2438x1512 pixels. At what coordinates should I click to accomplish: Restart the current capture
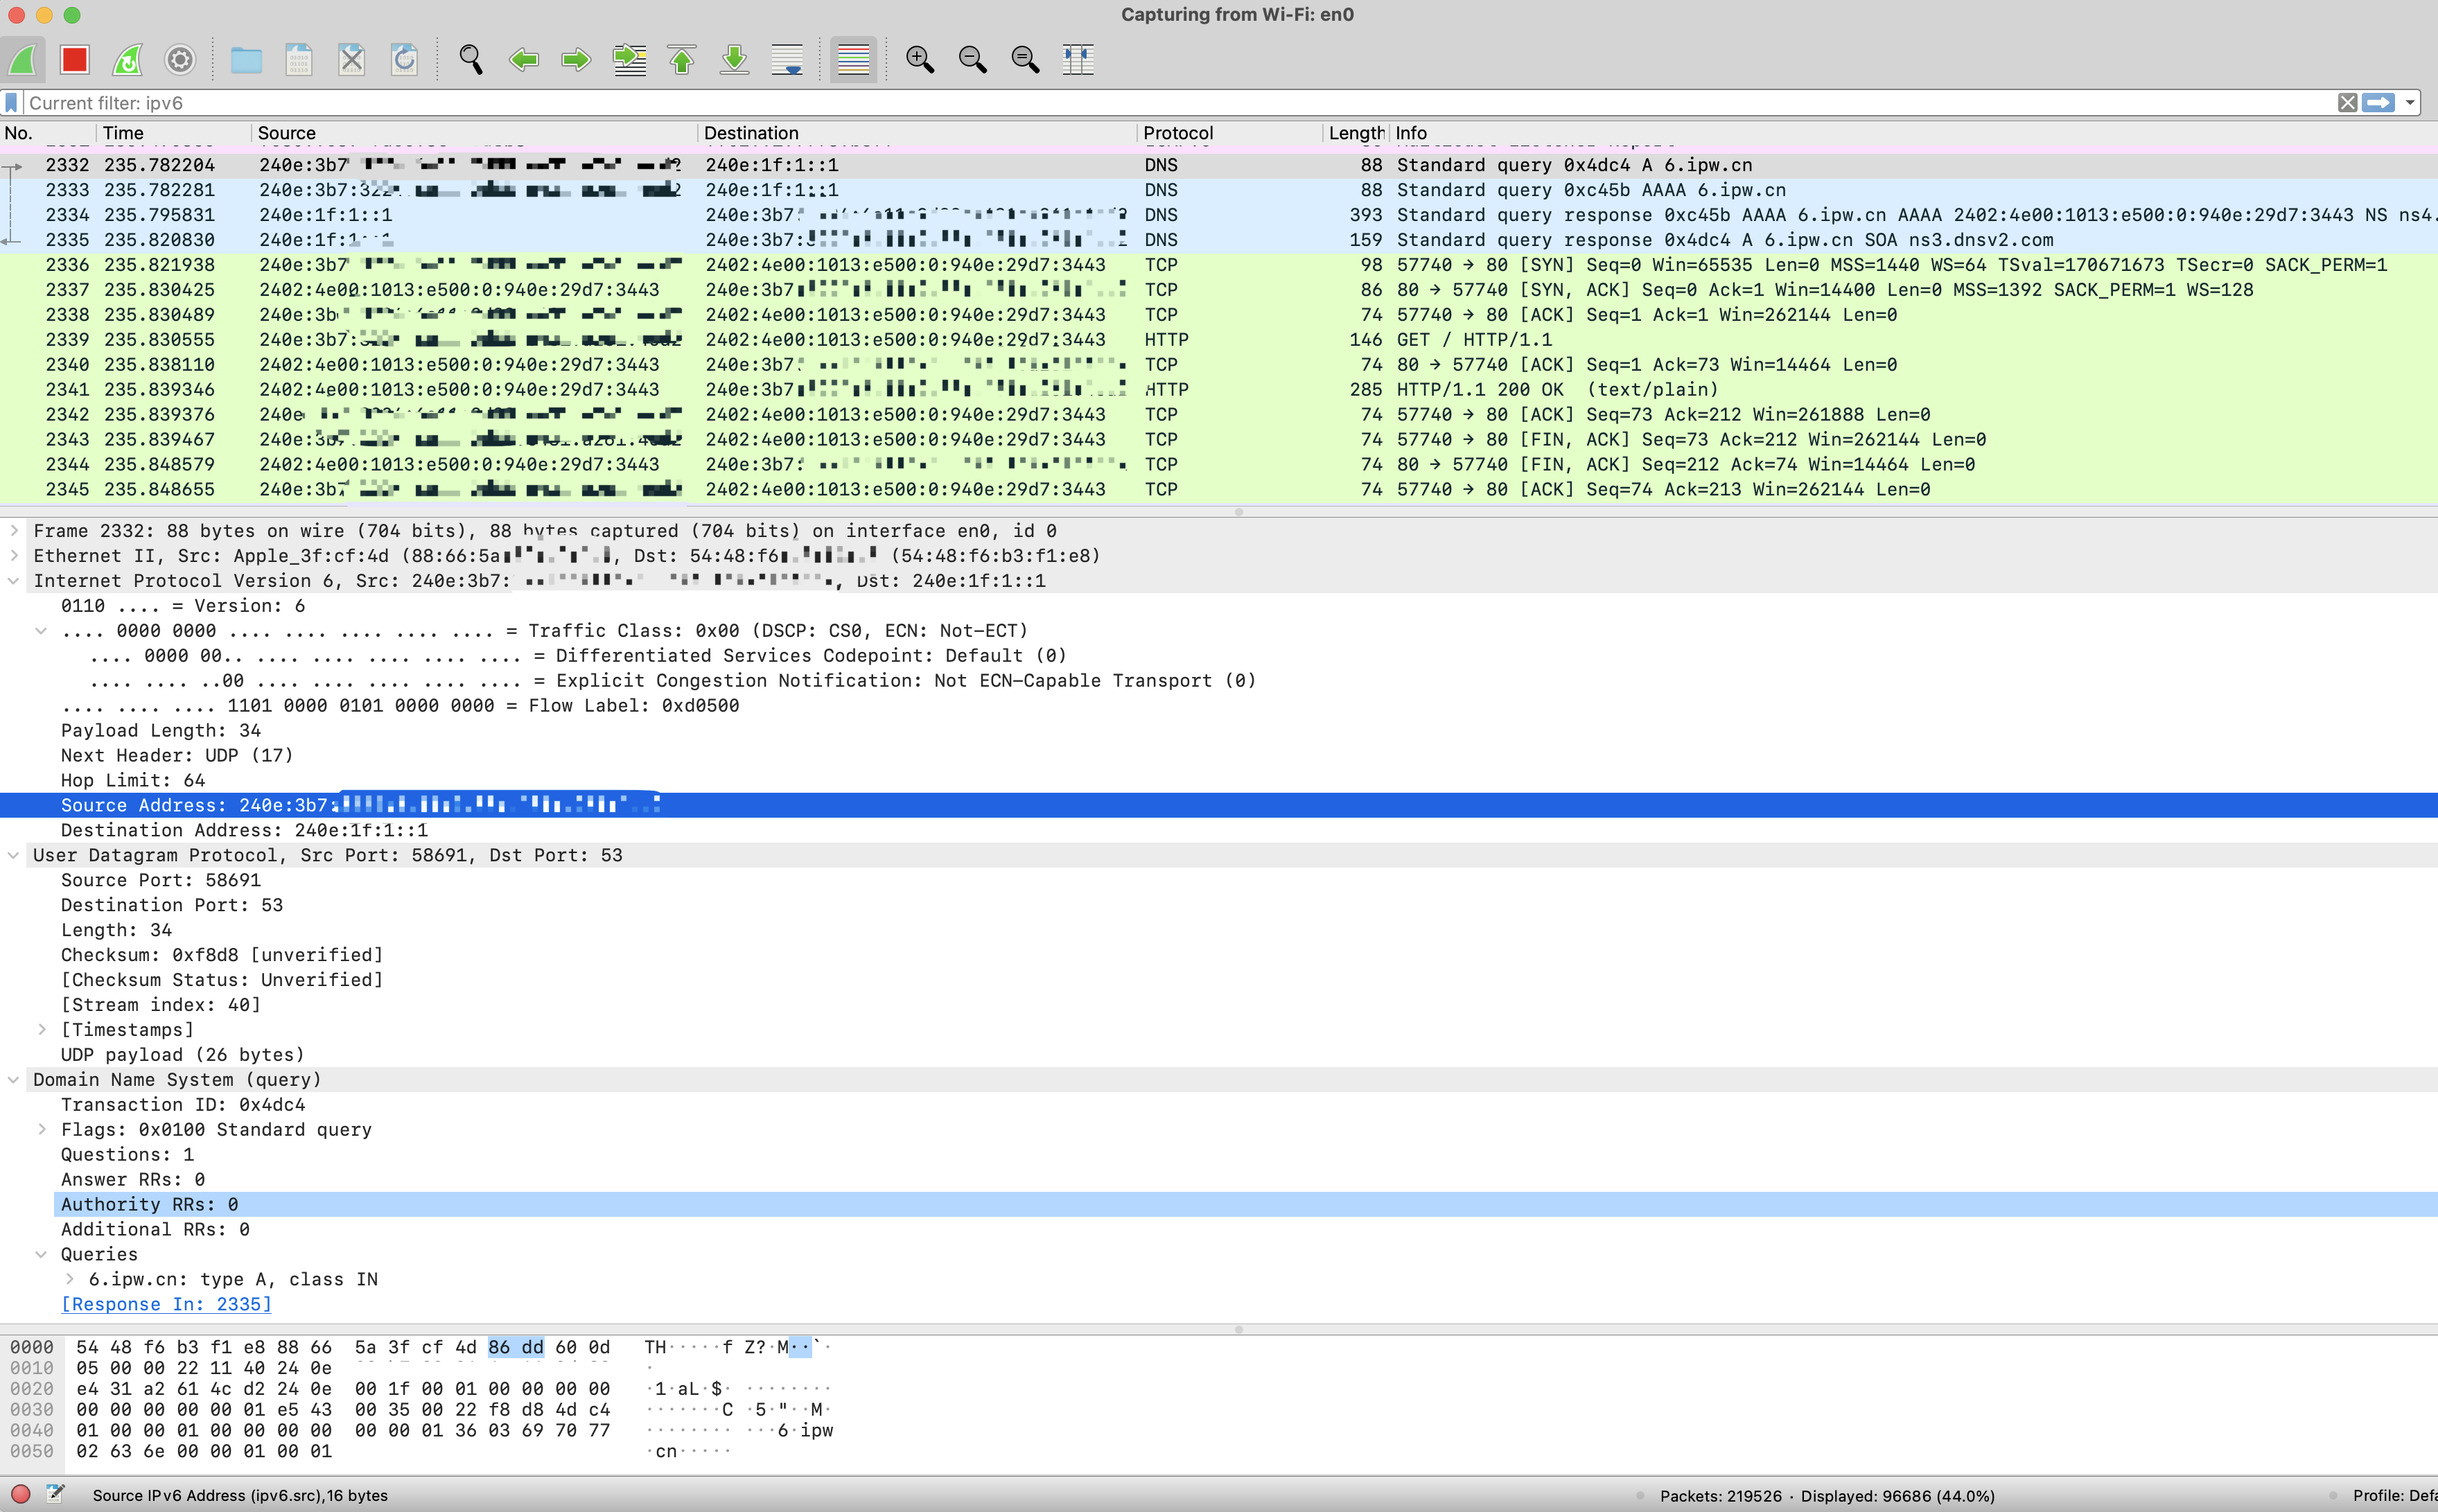point(128,60)
